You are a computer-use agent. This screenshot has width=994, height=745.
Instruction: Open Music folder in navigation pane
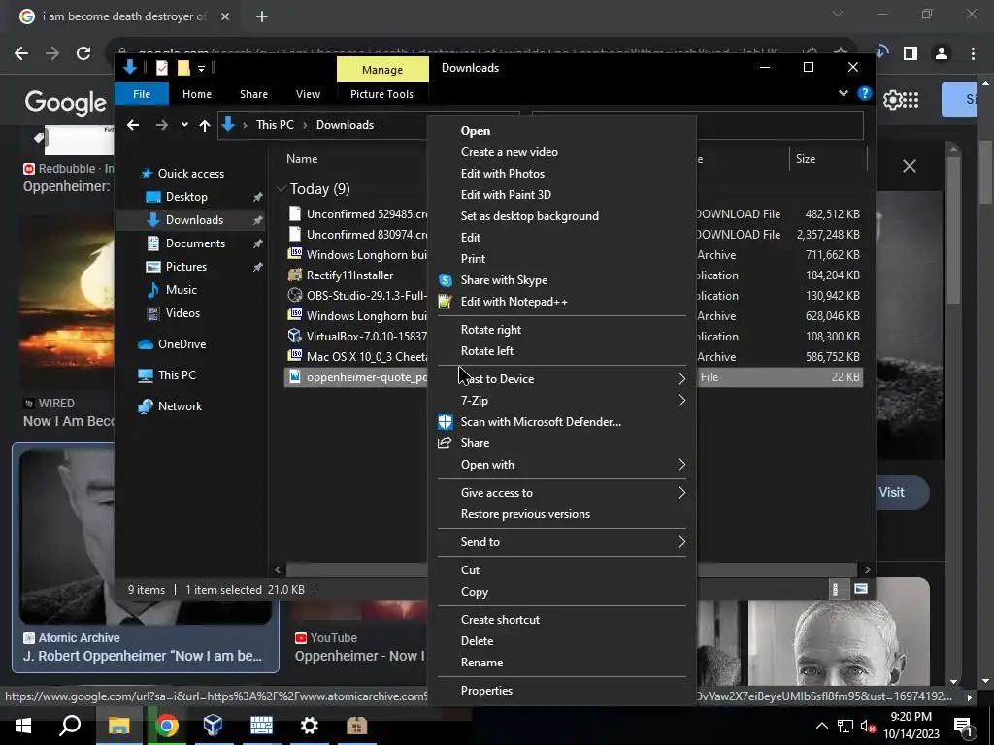[182, 290]
